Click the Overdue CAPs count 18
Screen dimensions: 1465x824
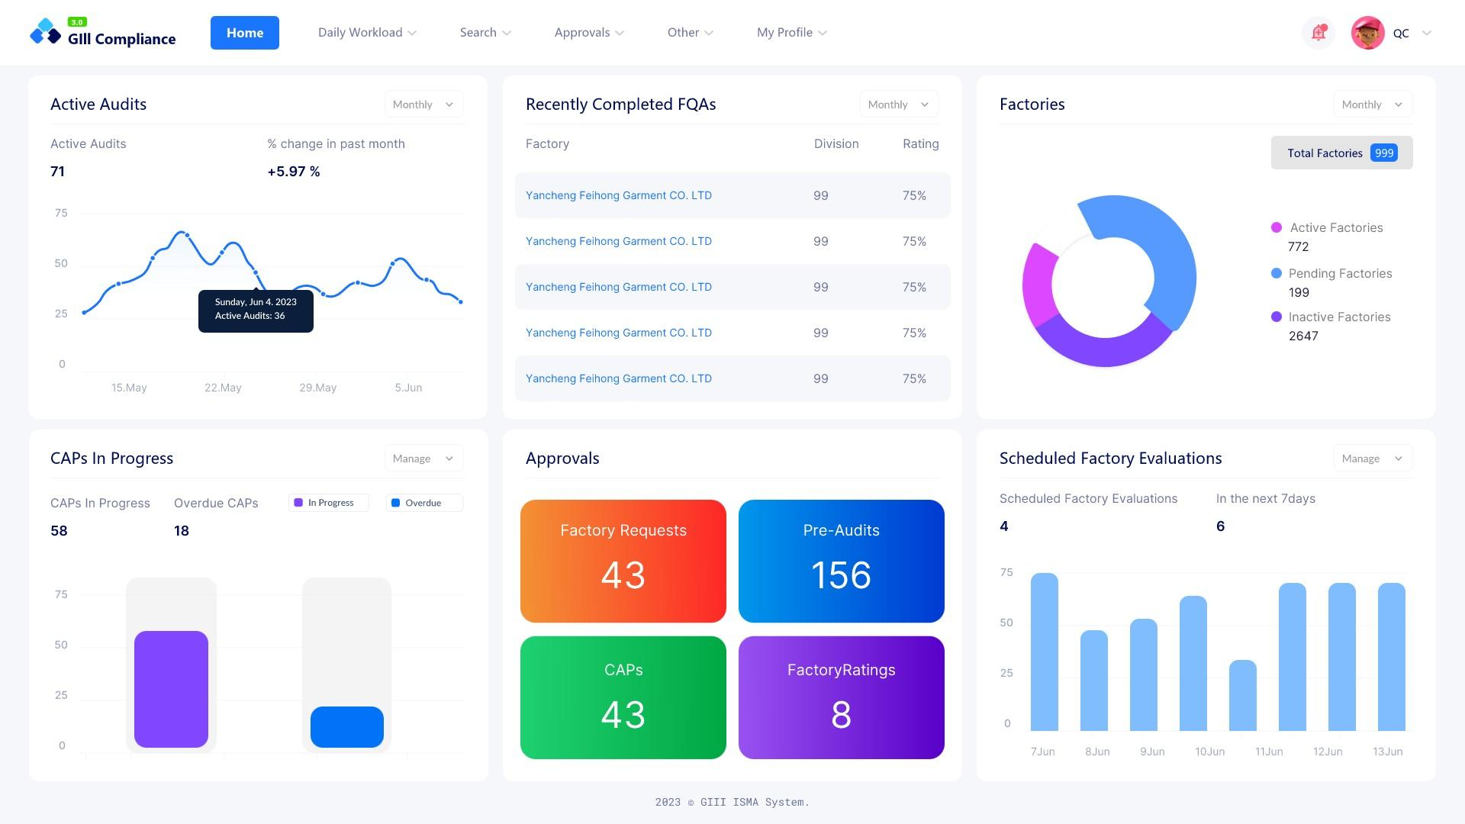(x=182, y=531)
